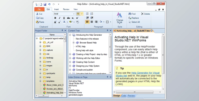199x101 pixels.
Task: Insert a bulleted list
Action: point(87,14)
